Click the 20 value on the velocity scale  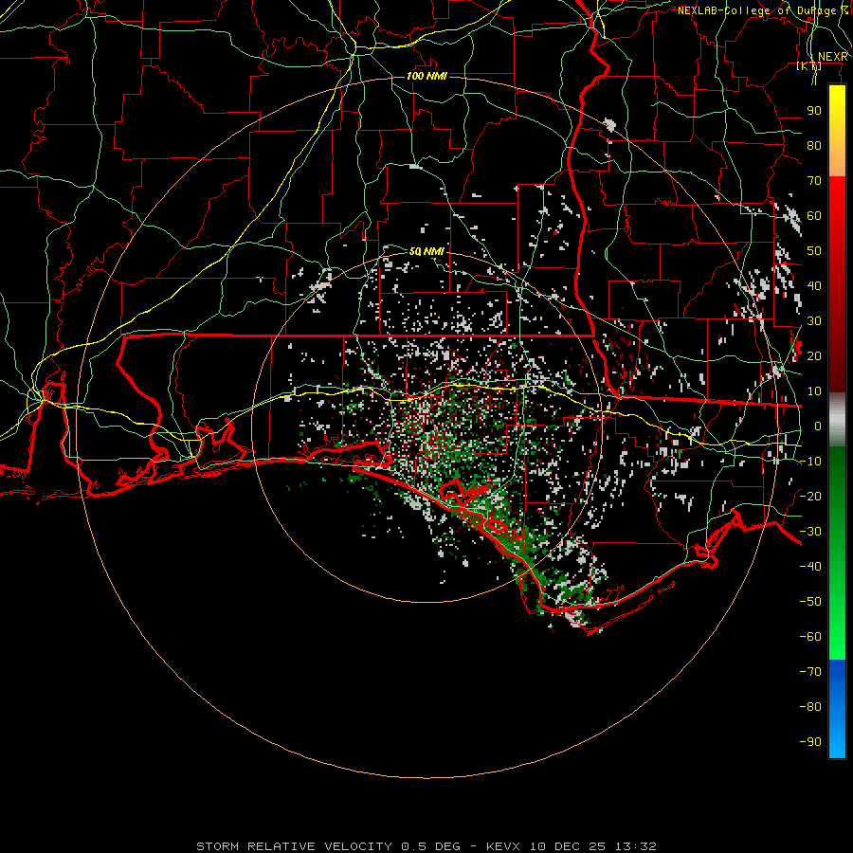click(x=814, y=355)
